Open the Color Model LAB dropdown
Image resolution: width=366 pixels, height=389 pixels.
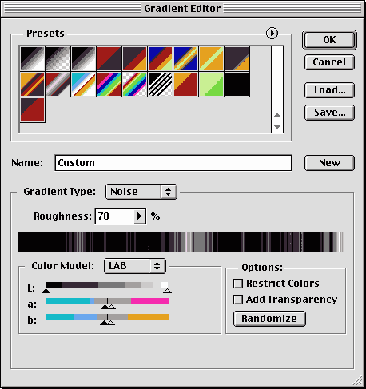tap(135, 266)
